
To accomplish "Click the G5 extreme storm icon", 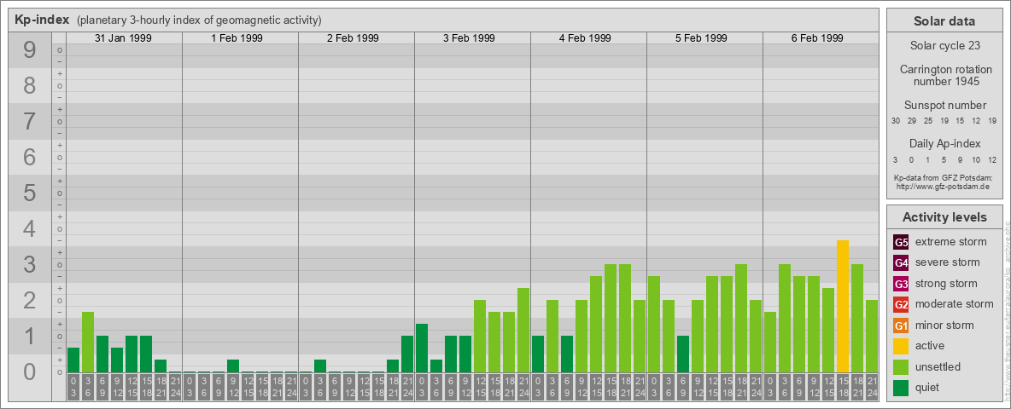I will pyautogui.click(x=901, y=243).
